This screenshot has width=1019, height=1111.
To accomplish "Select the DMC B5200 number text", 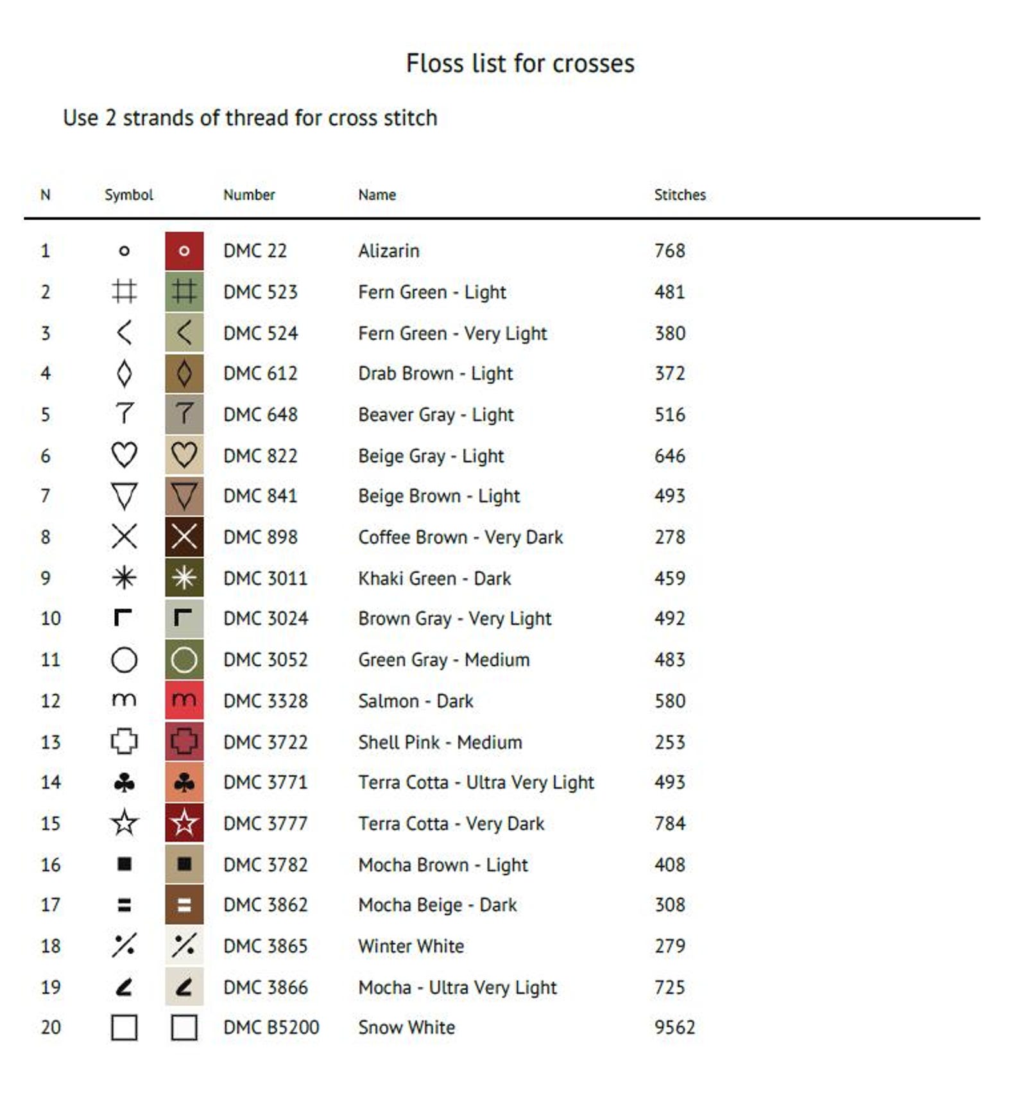I will (x=271, y=1028).
